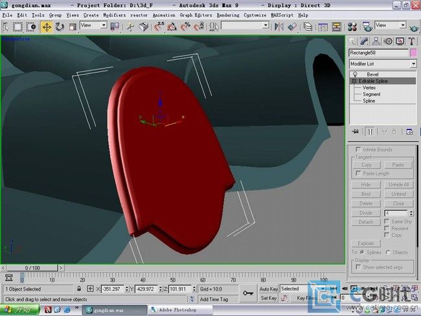
Task: Enable the Infinite Bounds checkbox
Action: click(x=358, y=150)
